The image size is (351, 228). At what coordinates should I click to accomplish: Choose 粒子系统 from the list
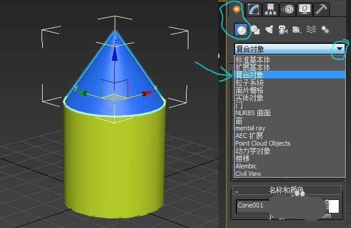(x=290, y=82)
